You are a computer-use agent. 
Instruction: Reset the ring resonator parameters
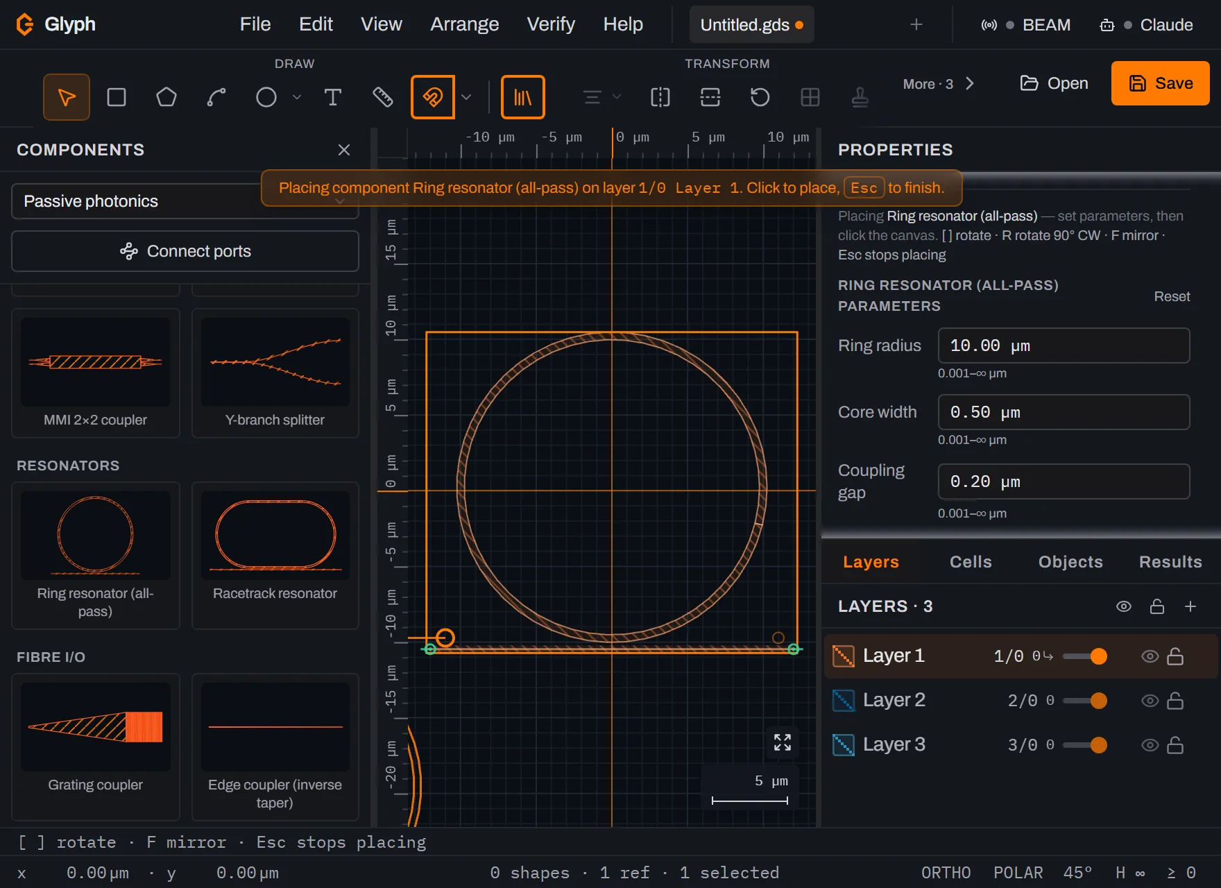pos(1172,296)
